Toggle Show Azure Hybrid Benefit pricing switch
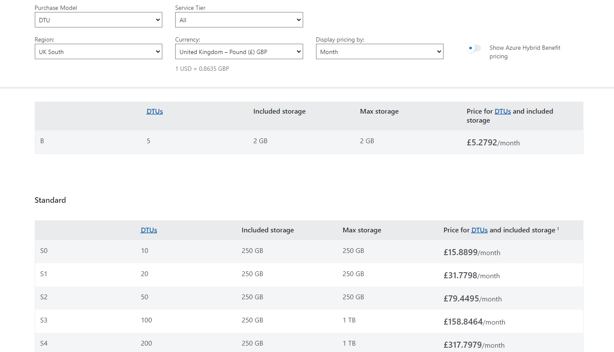The width and height of the screenshot is (614, 352). (474, 48)
